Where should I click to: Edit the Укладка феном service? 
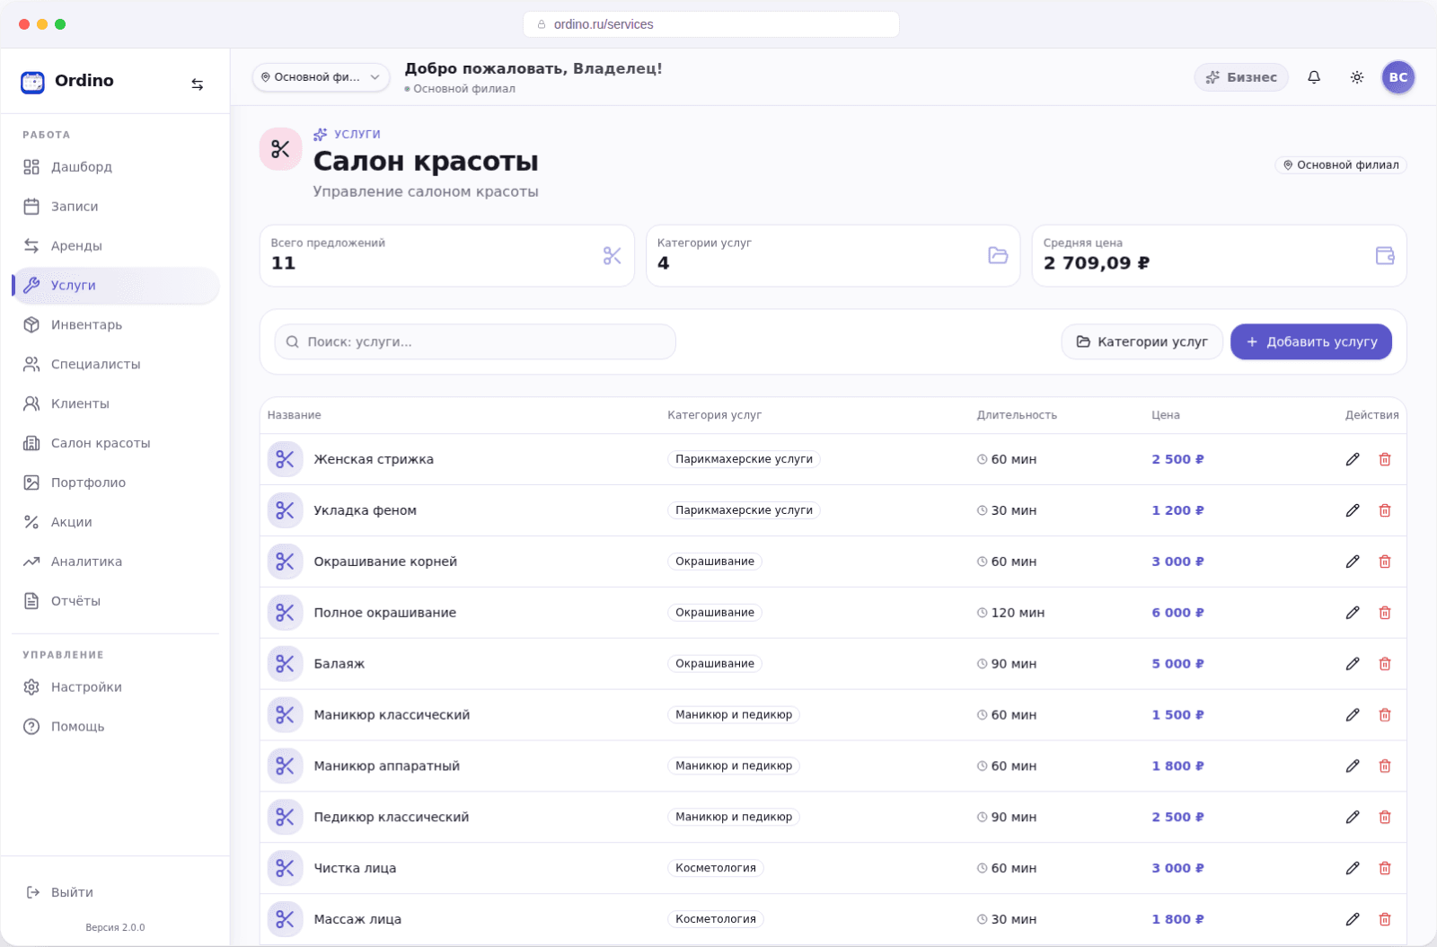click(1353, 510)
